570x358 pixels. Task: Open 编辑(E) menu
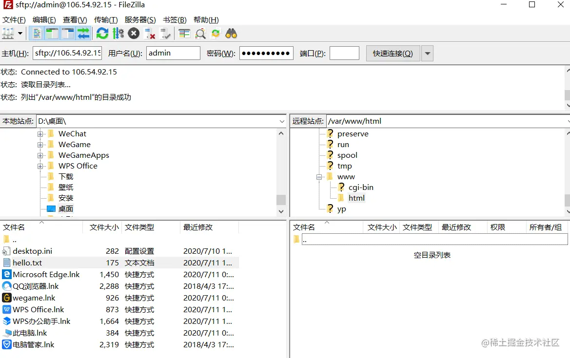[44, 19]
